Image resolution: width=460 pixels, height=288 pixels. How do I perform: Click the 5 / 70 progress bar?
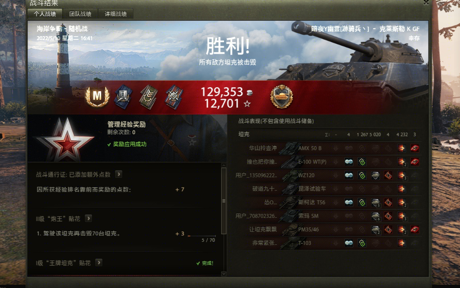click(x=202, y=236)
